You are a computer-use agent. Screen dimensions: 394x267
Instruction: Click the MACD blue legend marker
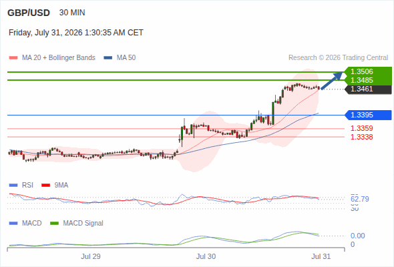pos(13,224)
